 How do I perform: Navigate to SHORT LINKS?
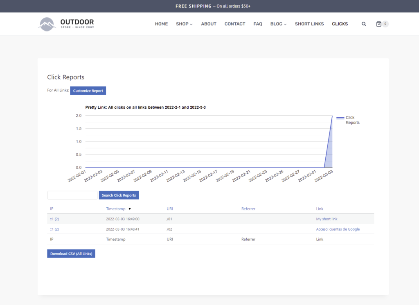point(309,24)
